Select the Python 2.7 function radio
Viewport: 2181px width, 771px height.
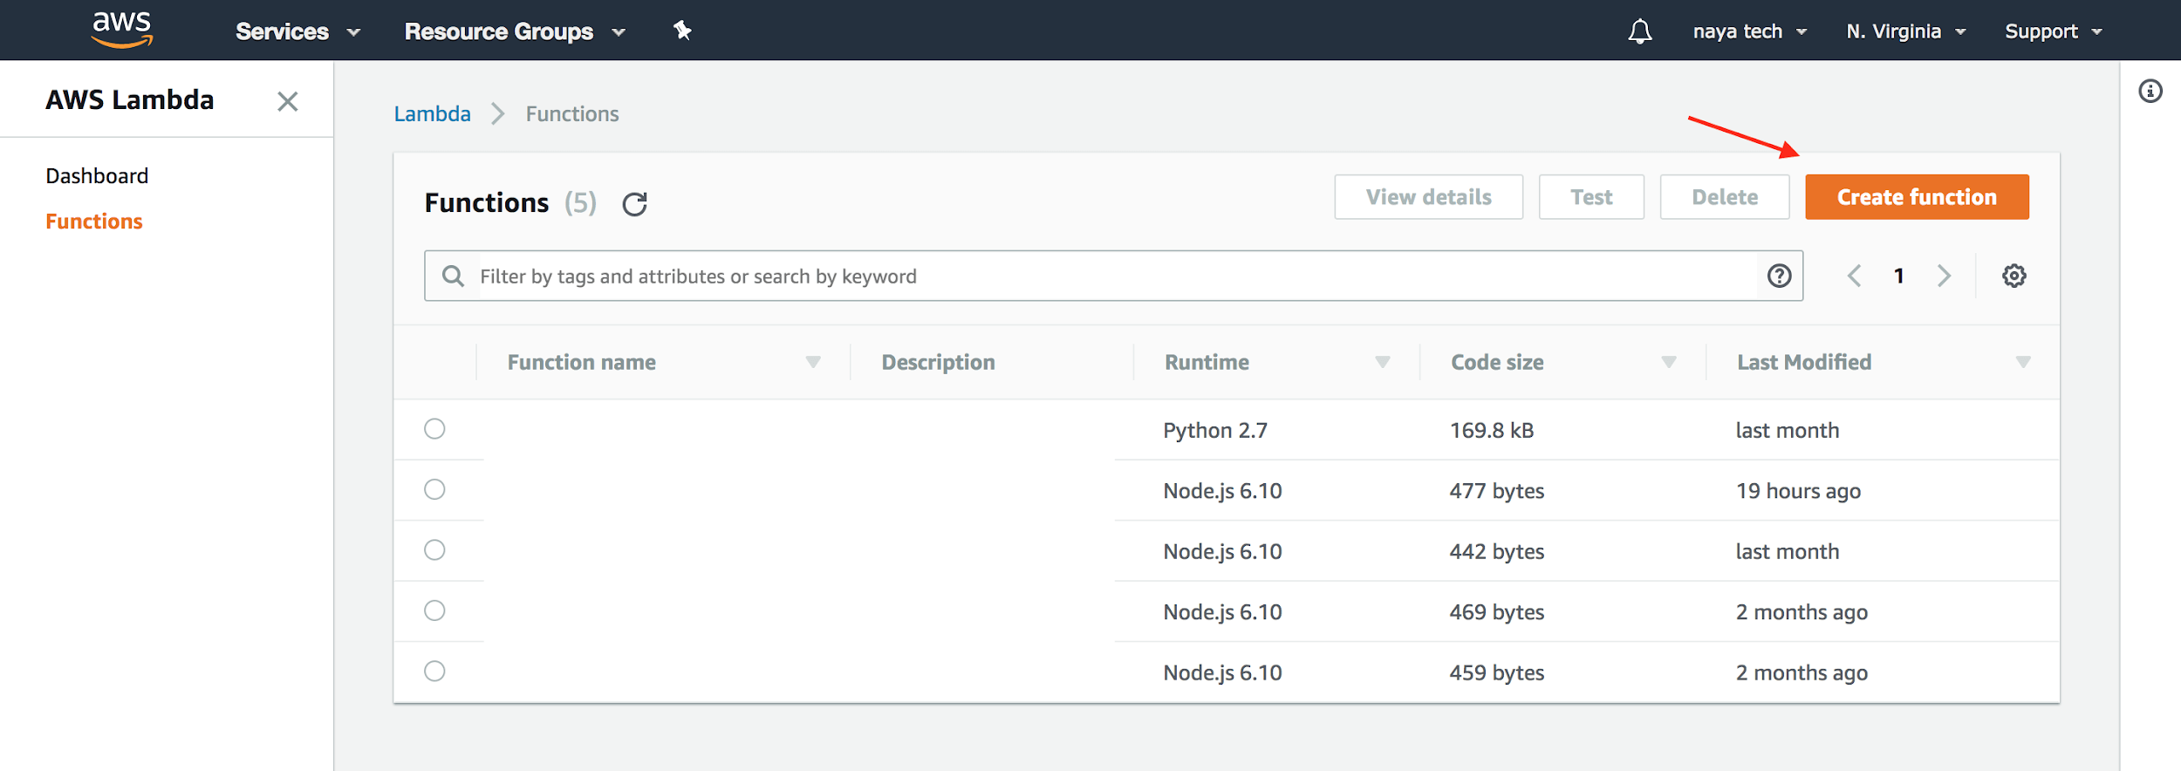click(434, 428)
